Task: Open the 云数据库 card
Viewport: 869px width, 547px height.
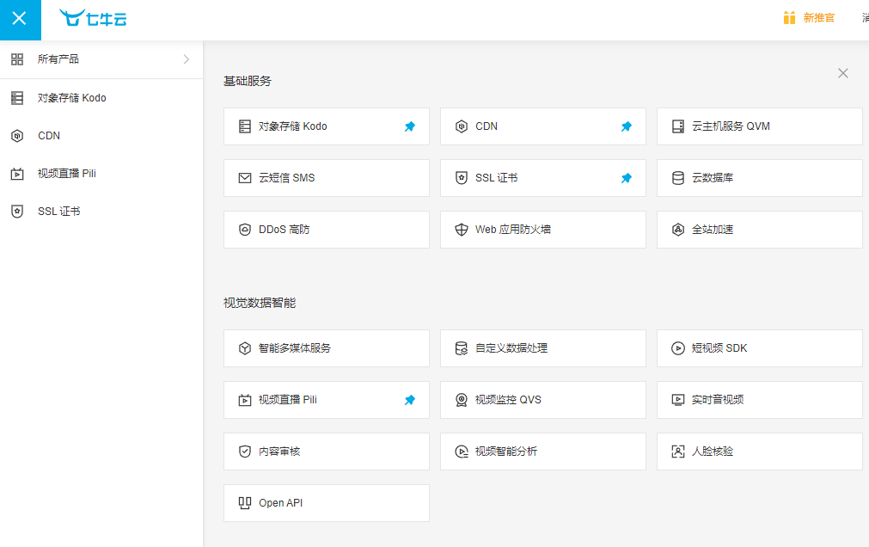Action: point(760,178)
